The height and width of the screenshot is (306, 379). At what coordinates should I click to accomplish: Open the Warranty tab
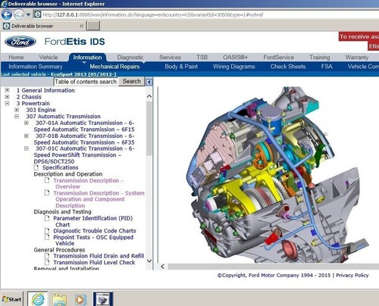coord(357,58)
